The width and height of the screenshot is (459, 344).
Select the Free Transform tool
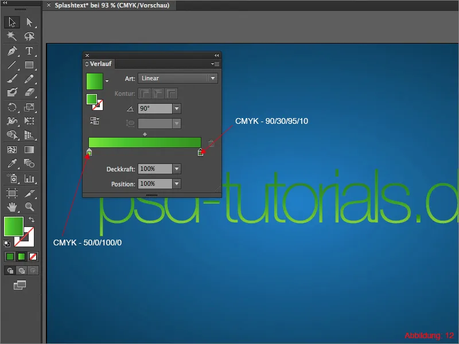click(29, 121)
